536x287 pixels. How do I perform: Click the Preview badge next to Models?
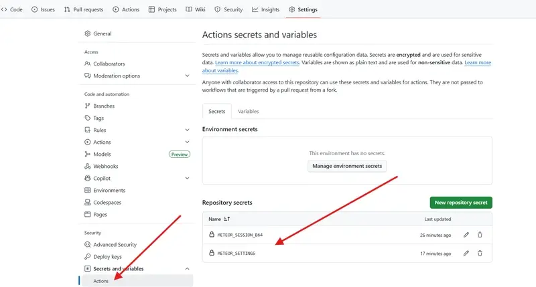180,155
